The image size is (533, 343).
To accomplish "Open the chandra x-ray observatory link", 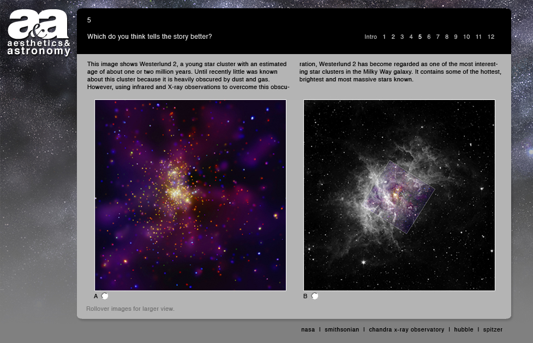I will [x=406, y=329].
